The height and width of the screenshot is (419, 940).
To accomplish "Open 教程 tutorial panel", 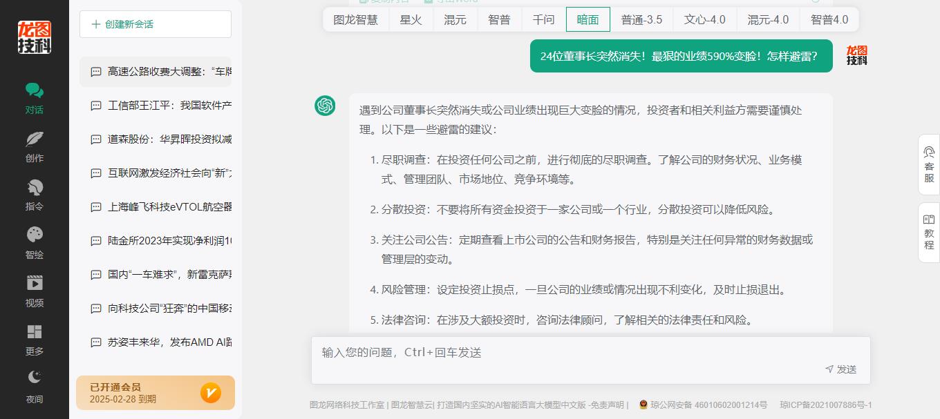I will point(929,233).
